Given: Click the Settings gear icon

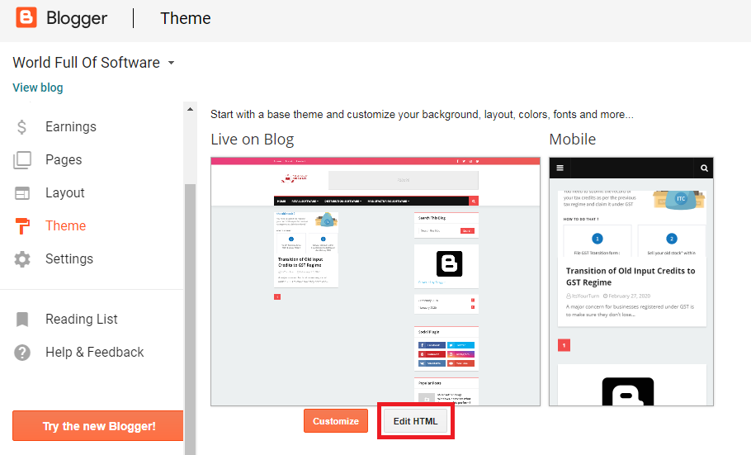Looking at the screenshot, I should 22,259.
